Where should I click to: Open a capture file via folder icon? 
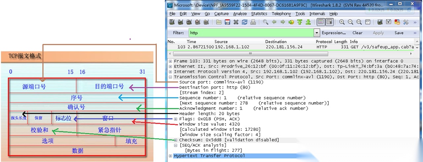tap(219, 22)
